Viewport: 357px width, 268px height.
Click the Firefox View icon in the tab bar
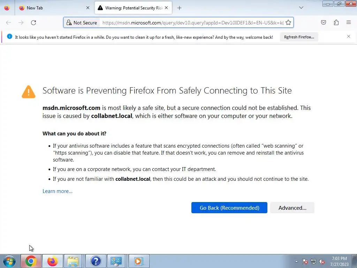[7, 8]
